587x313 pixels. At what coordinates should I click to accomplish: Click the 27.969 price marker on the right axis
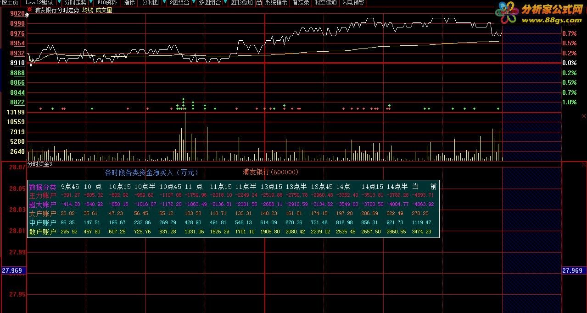tap(573, 270)
